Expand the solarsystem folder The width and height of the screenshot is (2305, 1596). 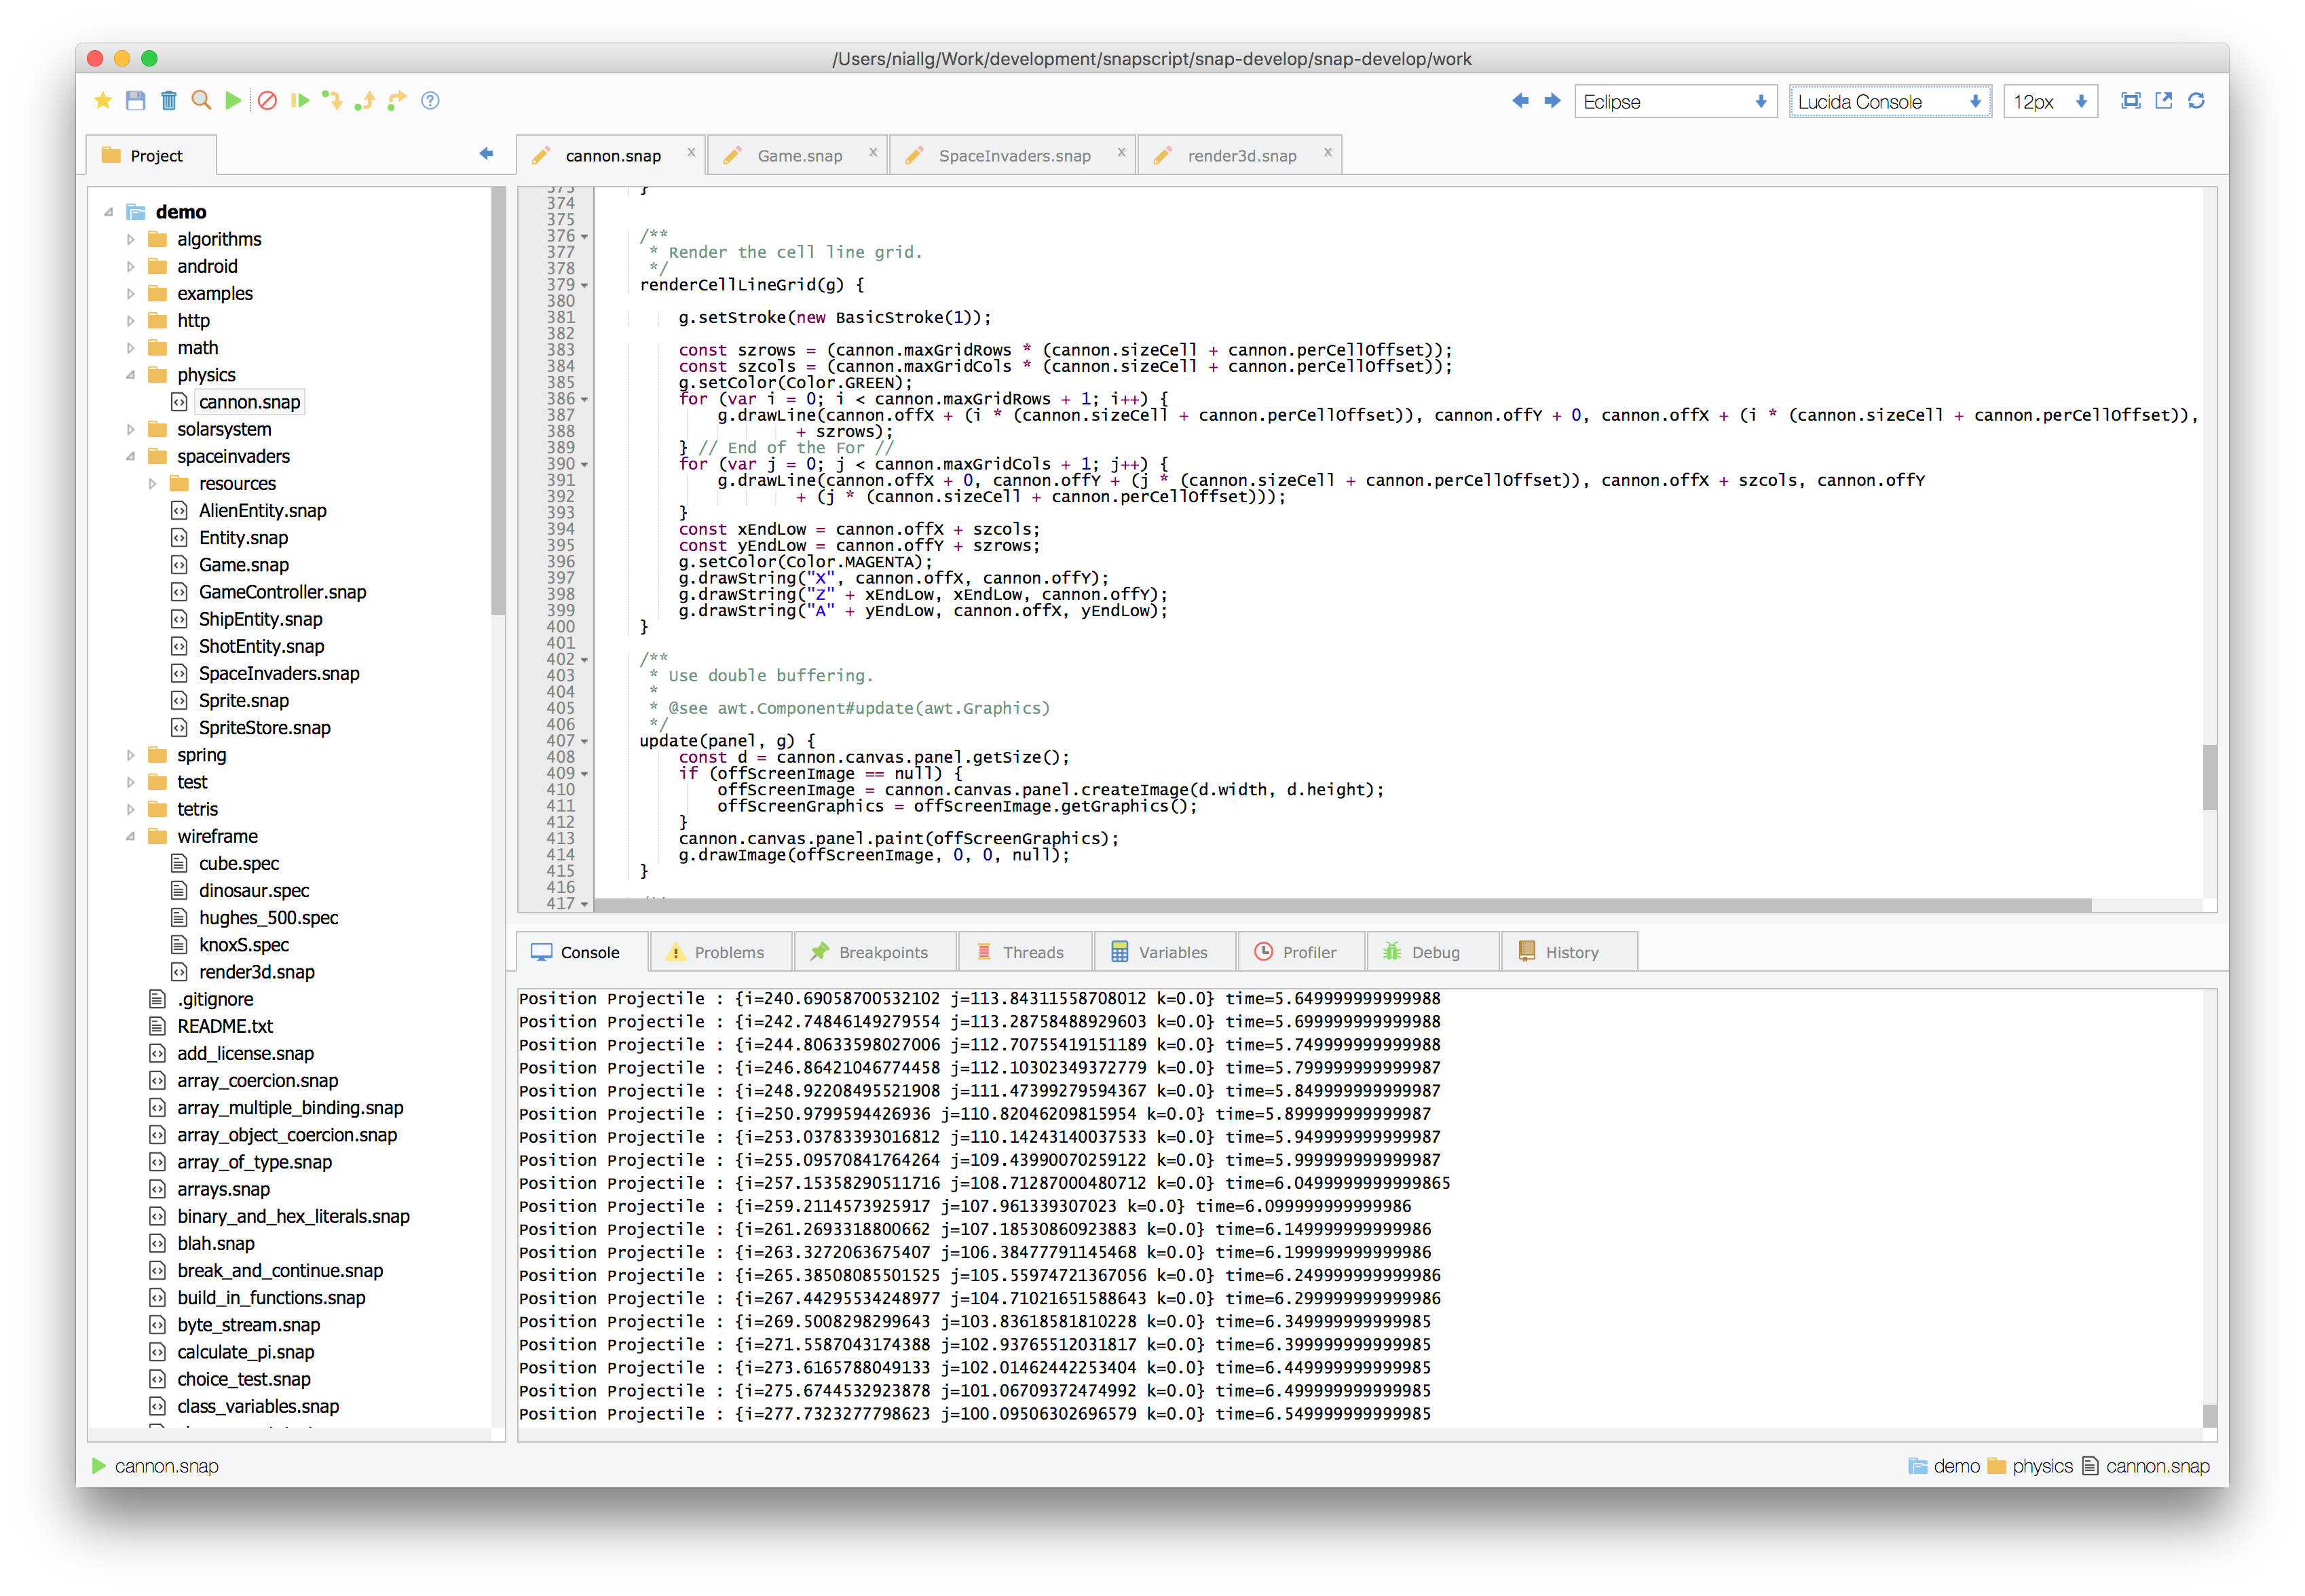[131, 430]
